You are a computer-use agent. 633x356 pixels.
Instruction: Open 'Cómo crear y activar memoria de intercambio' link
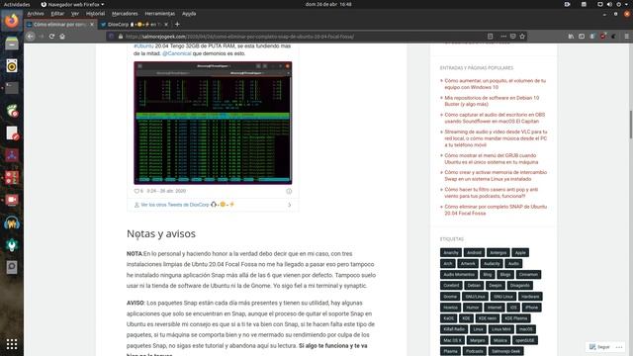496,176
